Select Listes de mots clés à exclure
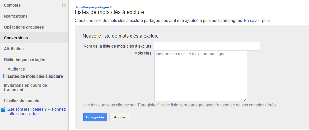The height and width of the screenshot is (130, 309). pyautogui.click(x=35, y=76)
